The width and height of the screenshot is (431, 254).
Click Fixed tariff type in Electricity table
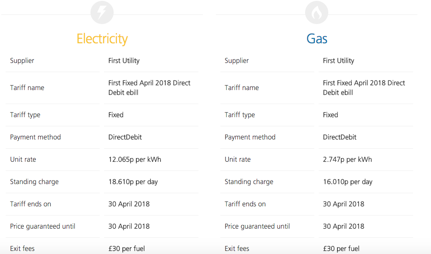116,115
